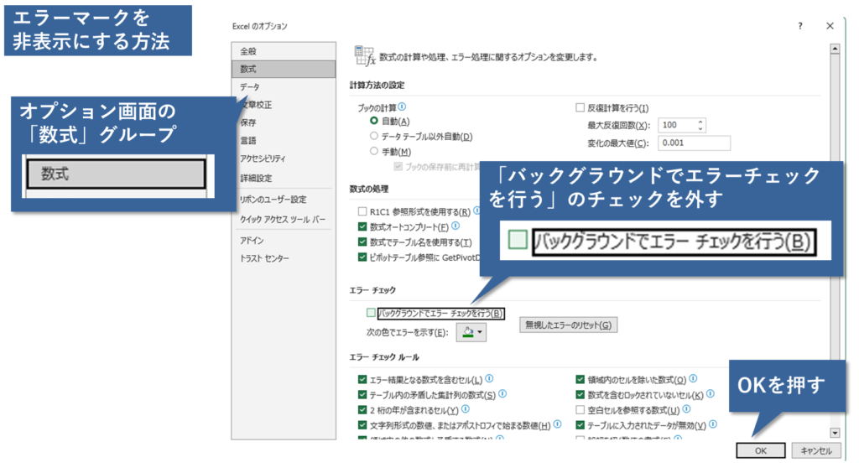Click info icon next to 空白セルを参照する数式
The height and width of the screenshot is (473, 859).
click(x=686, y=410)
